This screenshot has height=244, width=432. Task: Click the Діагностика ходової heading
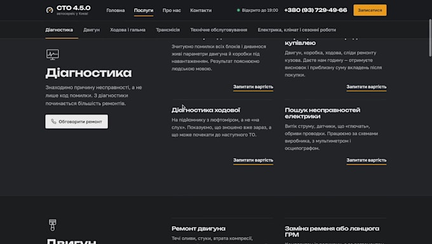pyautogui.click(x=206, y=110)
